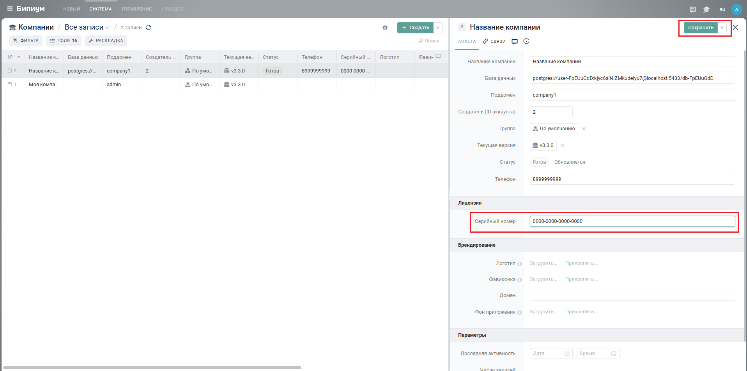The image size is (747, 371).
Task: Open the По умолчанию group chip
Action: 554,129
